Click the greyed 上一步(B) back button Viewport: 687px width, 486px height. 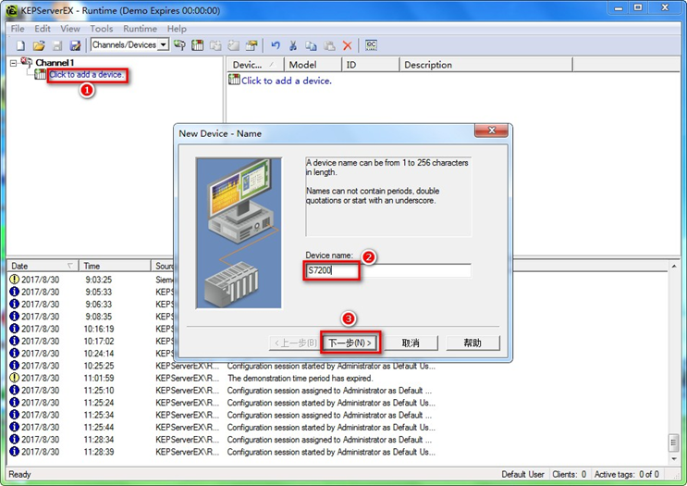[295, 343]
